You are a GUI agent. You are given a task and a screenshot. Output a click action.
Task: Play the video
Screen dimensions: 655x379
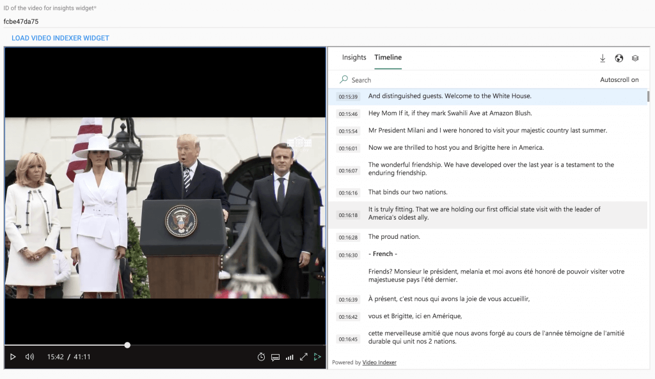(x=13, y=357)
